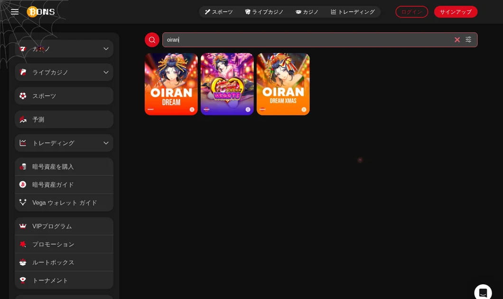Open the live chat bubble icon

(x=483, y=292)
